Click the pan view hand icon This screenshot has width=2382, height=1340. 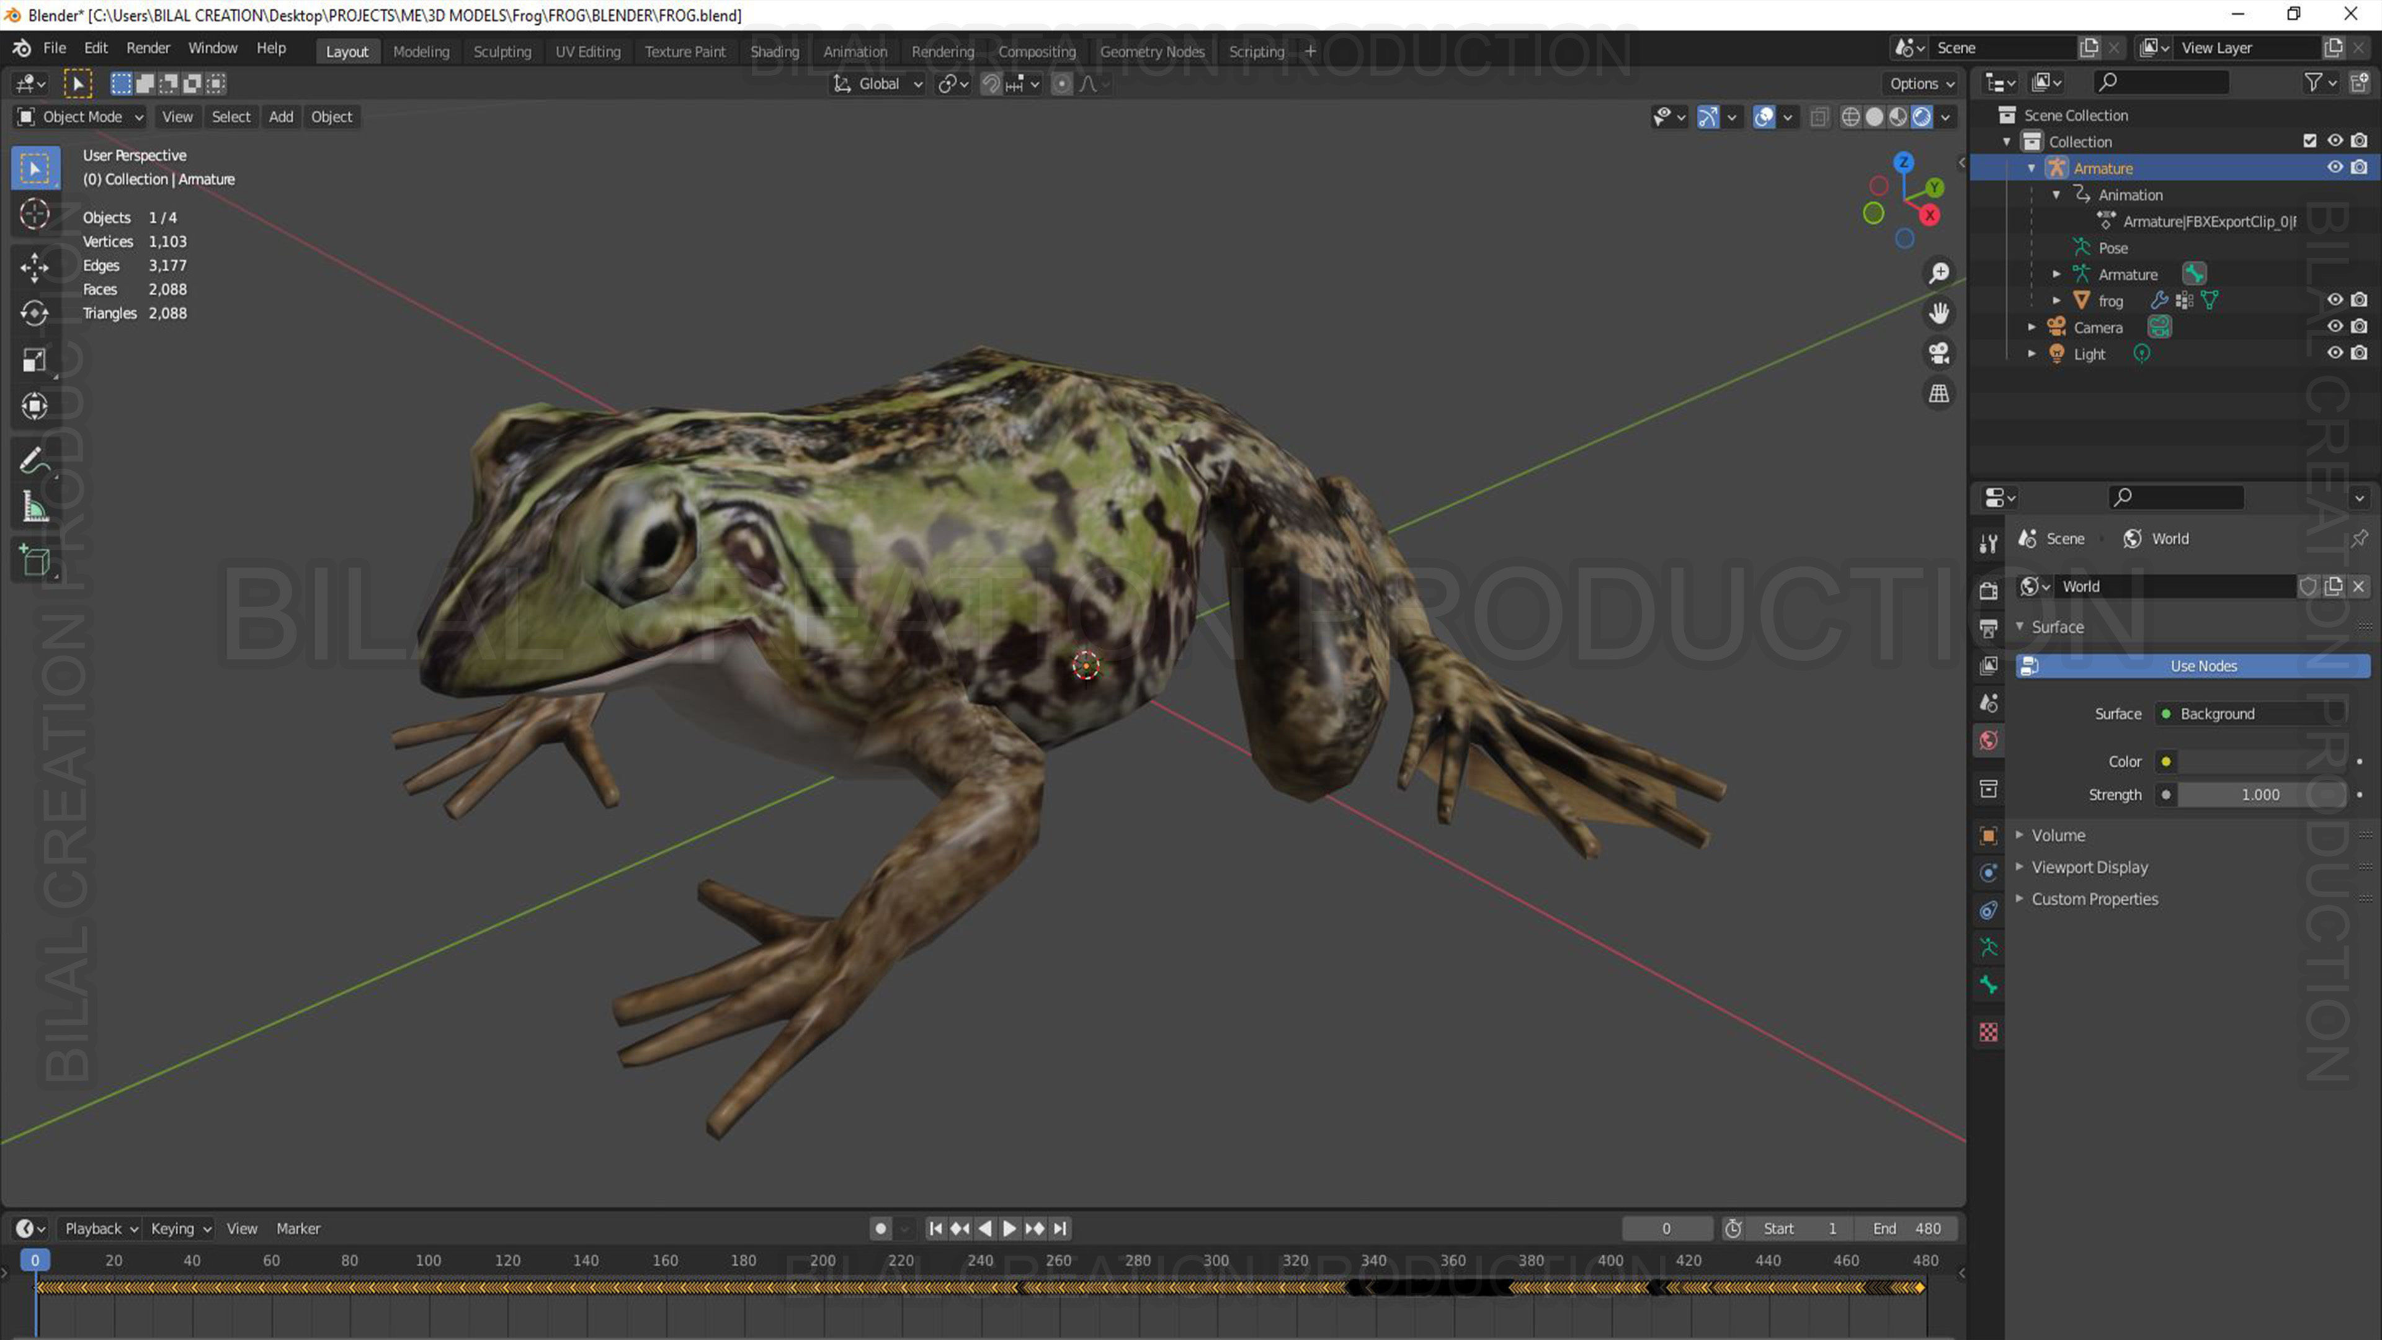(x=1938, y=313)
